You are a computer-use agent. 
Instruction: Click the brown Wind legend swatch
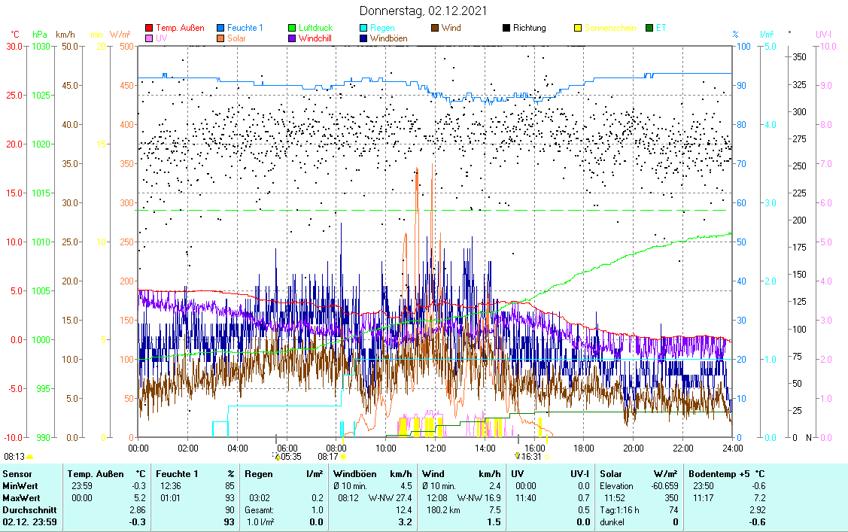tap(436, 28)
